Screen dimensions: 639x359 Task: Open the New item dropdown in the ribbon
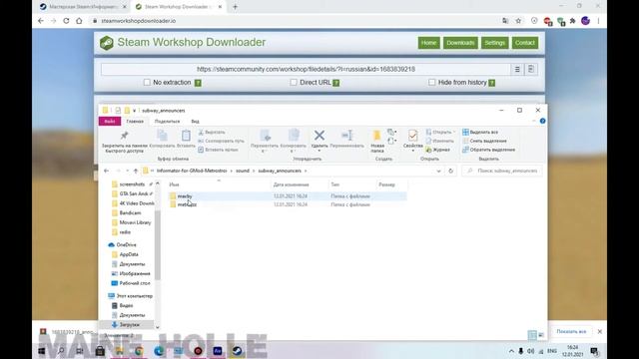[x=392, y=133]
